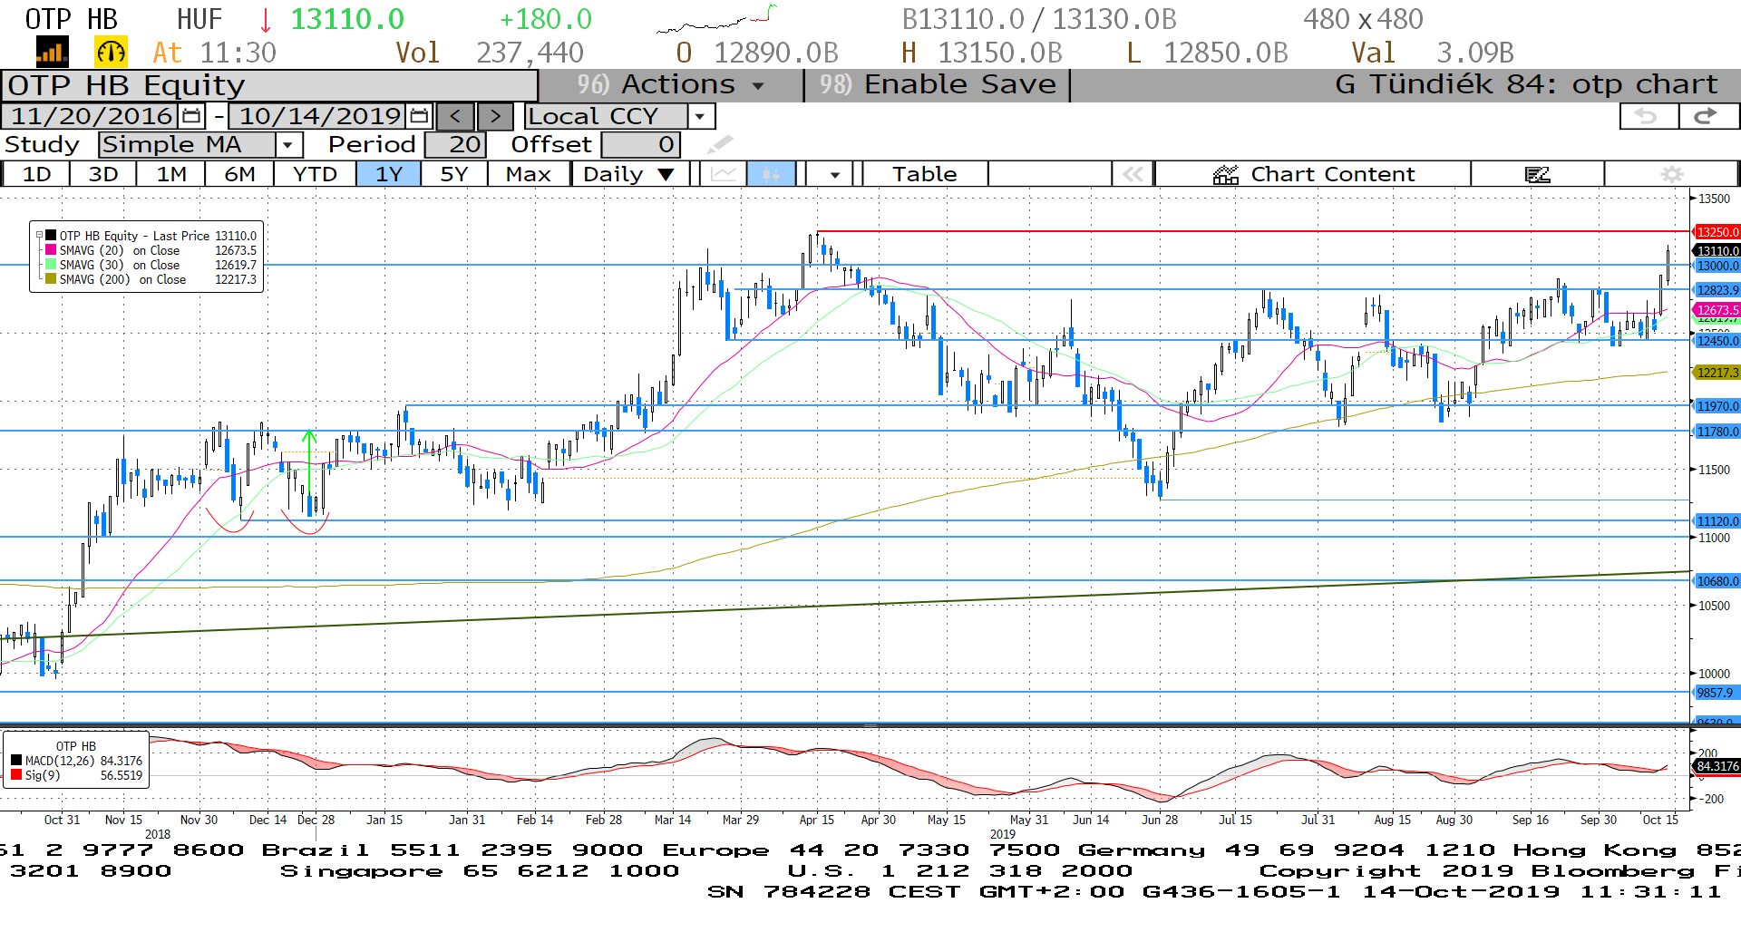1741x942 pixels.
Task: Click the 11970.0 blue level label
Action: tap(1717, 406)
